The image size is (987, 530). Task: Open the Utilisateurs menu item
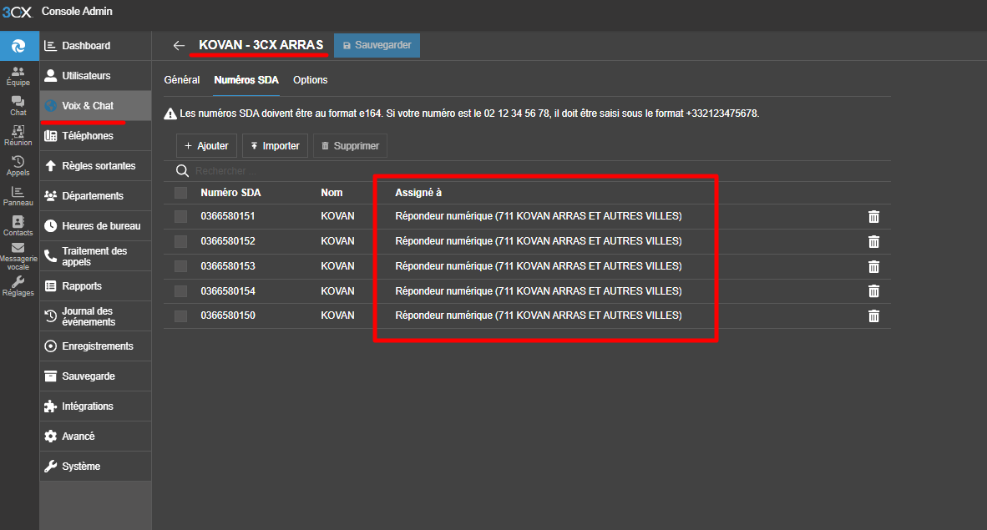coord(96,75)
